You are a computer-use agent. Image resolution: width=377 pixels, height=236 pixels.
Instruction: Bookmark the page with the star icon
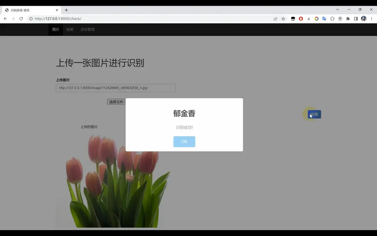(283, 19)
